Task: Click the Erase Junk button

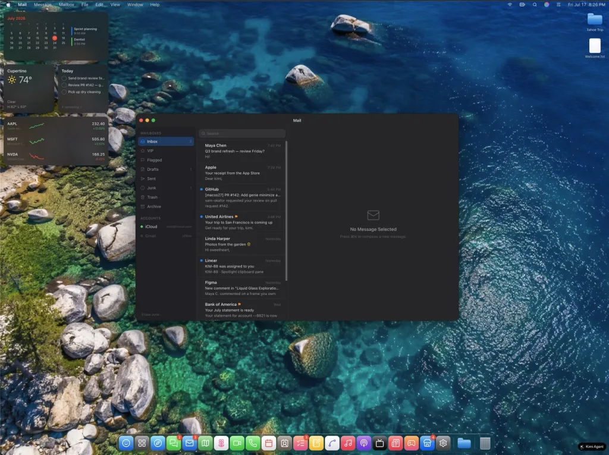Action: [x=150, y=315]
